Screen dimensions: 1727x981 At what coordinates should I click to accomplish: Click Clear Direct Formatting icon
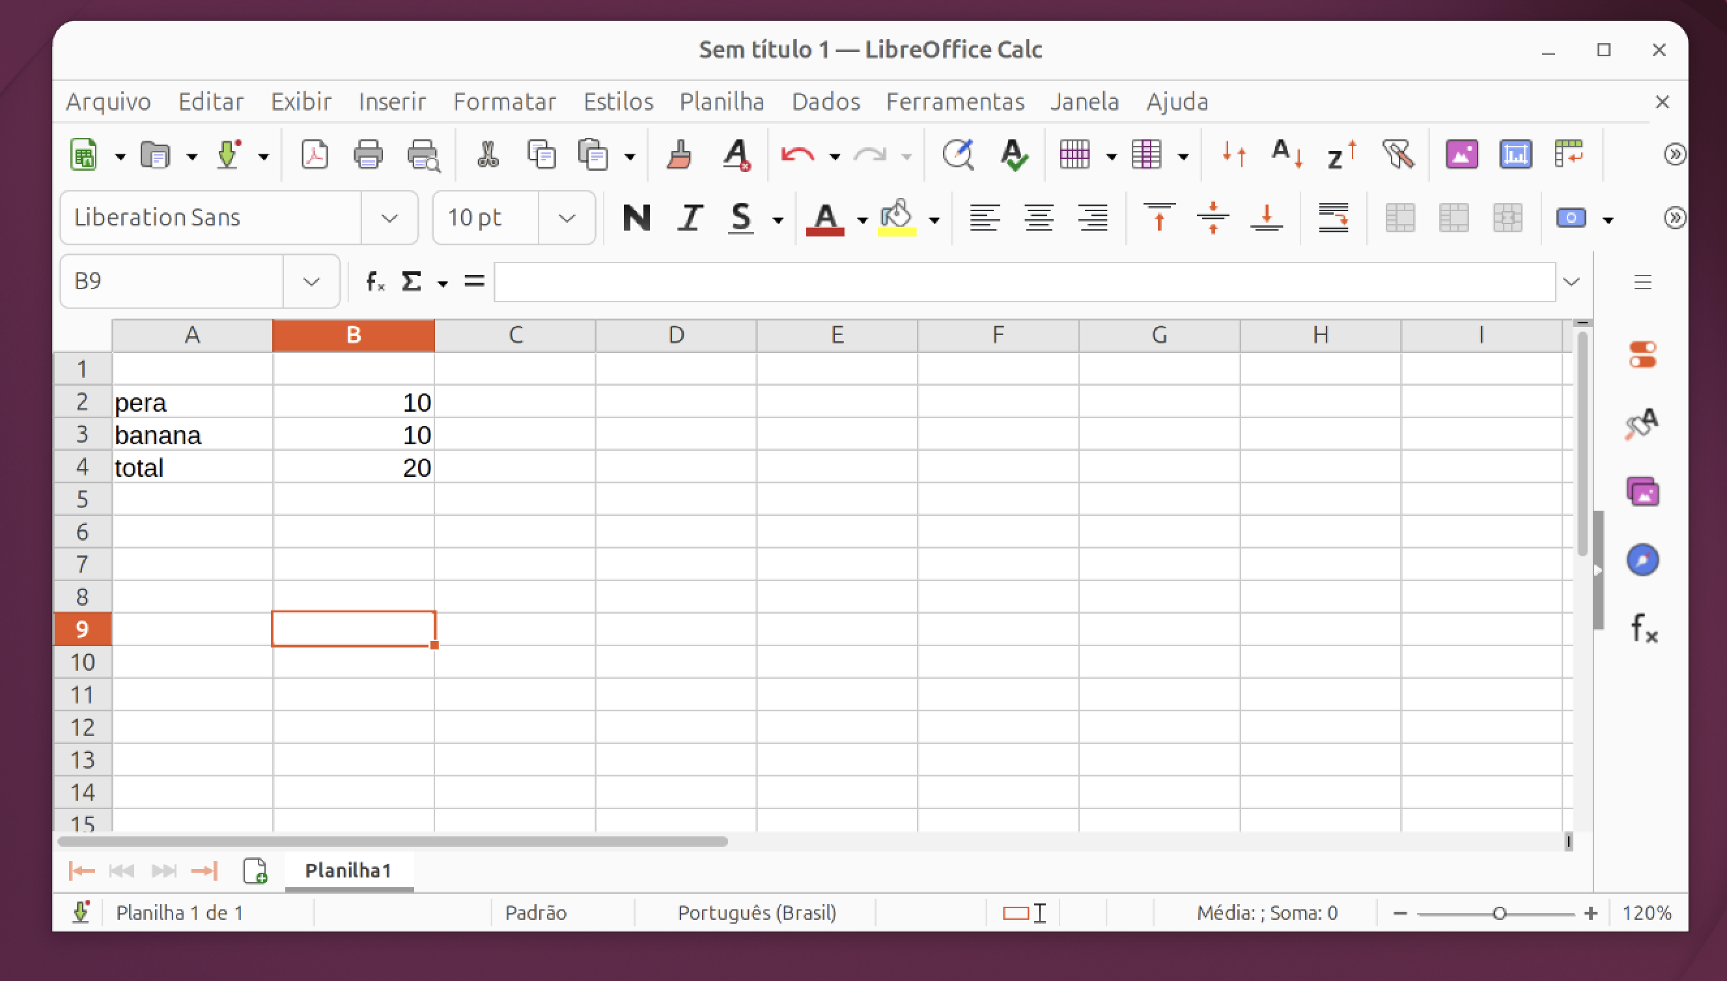[x=737, y=156]
